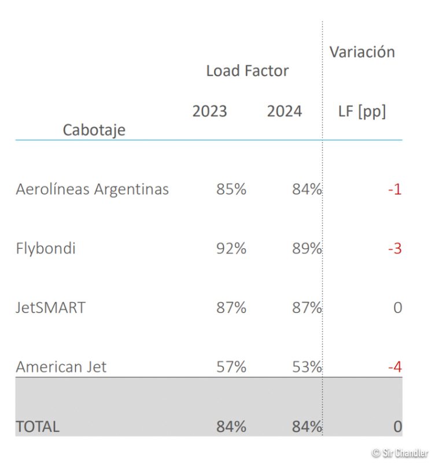Click American Jet's 53% value
The height and width of the screenshot is (463, 439).
306,366
